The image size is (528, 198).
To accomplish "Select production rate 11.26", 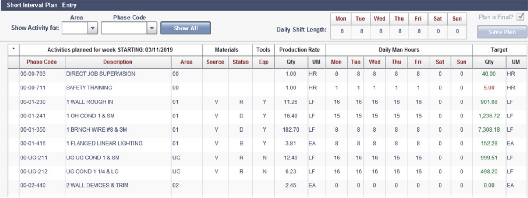I will [291, 102].
